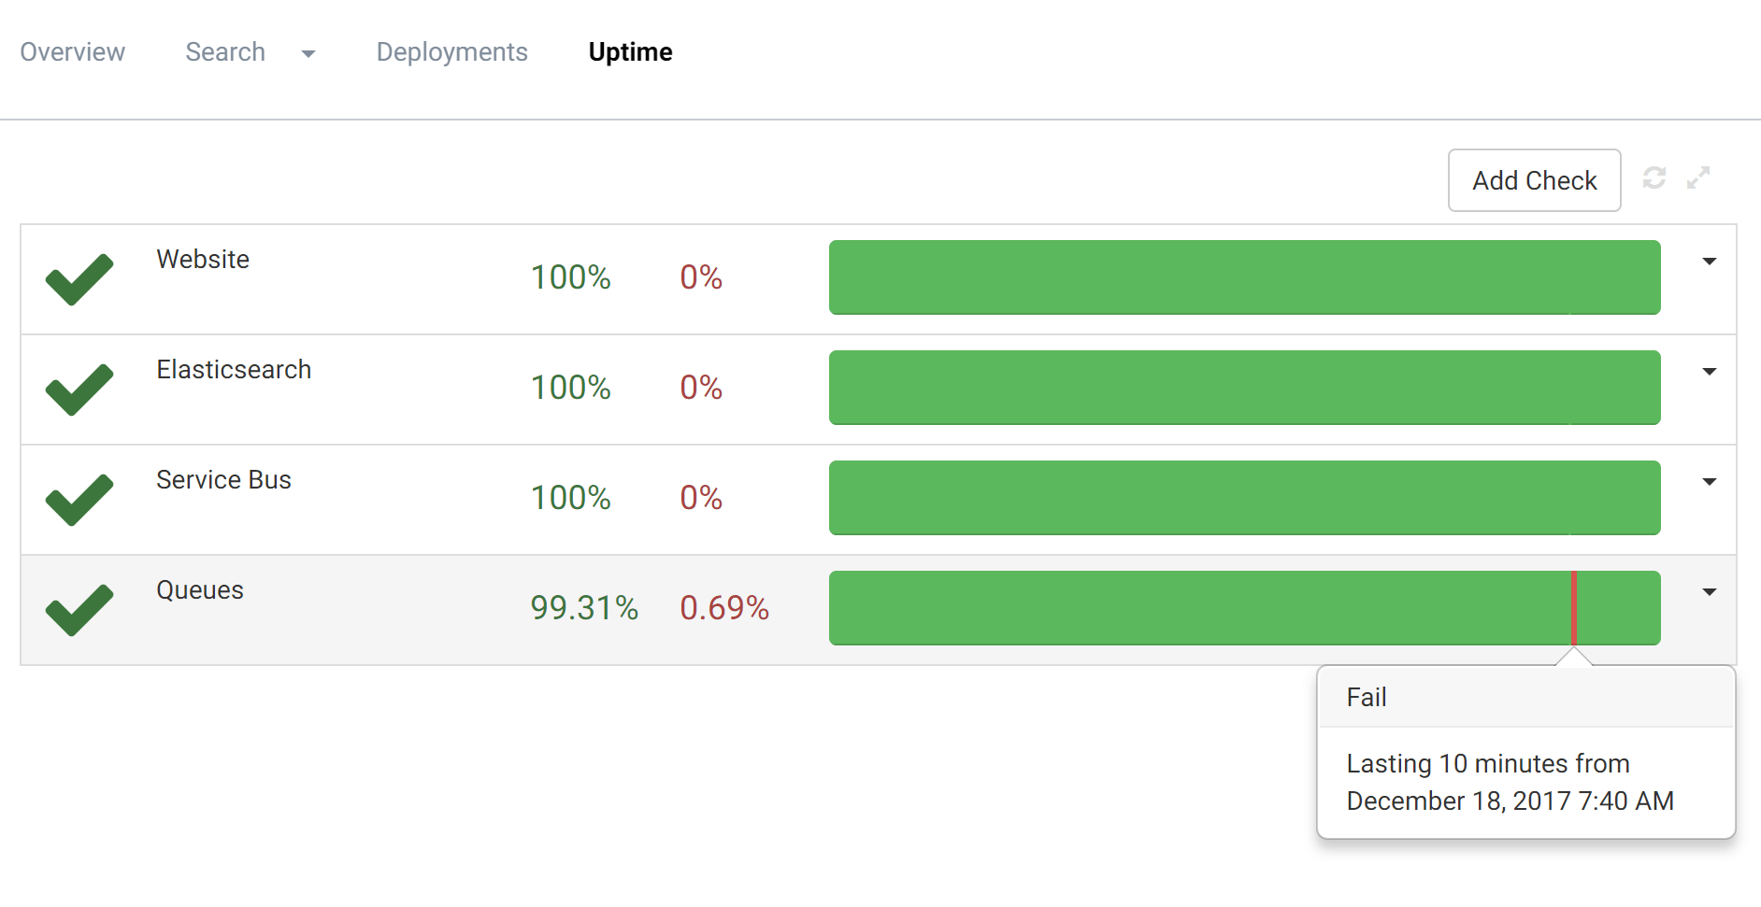1761x907 pixels.
Task: Click the Add Check button
Action: (1534, 179)
